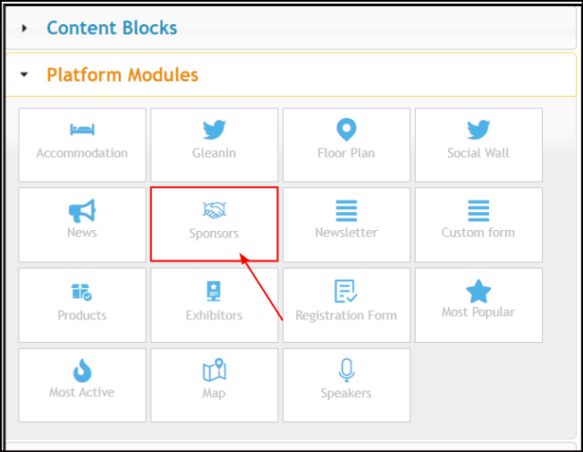The width and height of the screenshot is (583, 452).
Task: Collapse the Platform Modules arrow
Action: [x=24, y=74]
